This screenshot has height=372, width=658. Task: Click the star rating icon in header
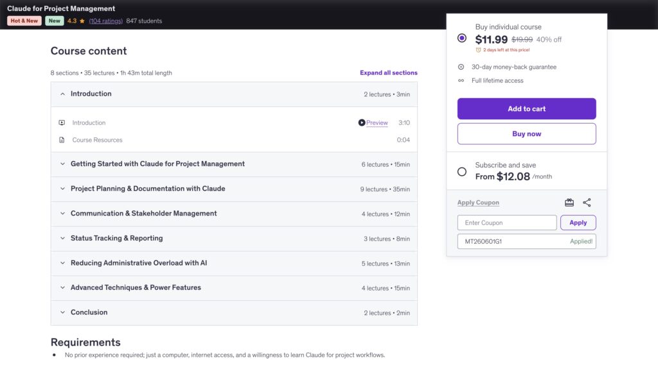click(82, 21)
